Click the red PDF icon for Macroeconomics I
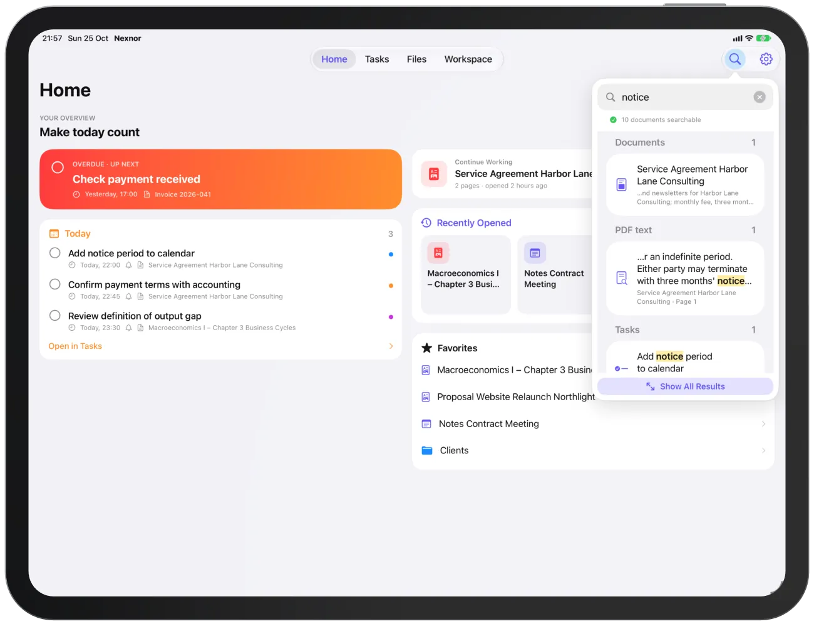 438,253
